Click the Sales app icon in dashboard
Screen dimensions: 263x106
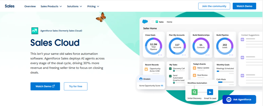tap(157, 22)
